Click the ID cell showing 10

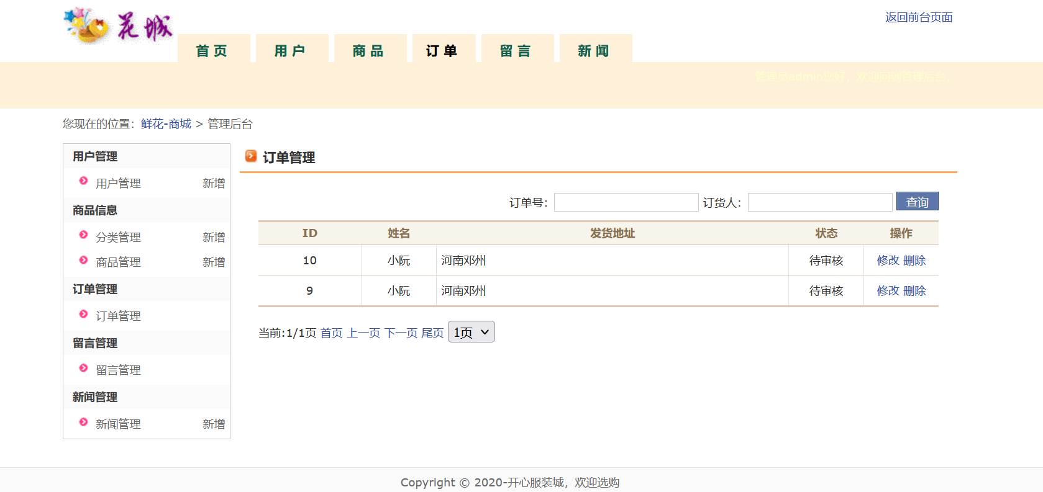pos(309,261)
